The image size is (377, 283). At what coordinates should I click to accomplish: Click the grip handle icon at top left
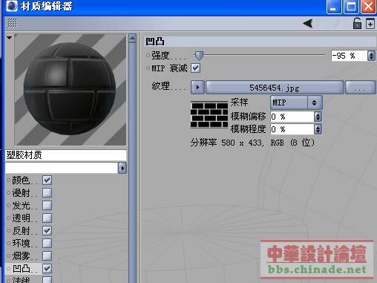tap(12, 23)
